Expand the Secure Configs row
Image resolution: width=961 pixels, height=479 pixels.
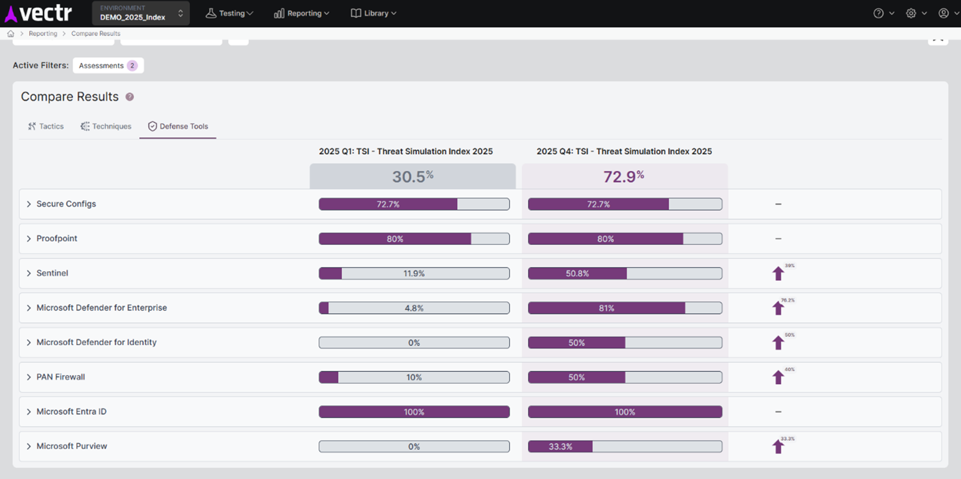pos(29,204)
